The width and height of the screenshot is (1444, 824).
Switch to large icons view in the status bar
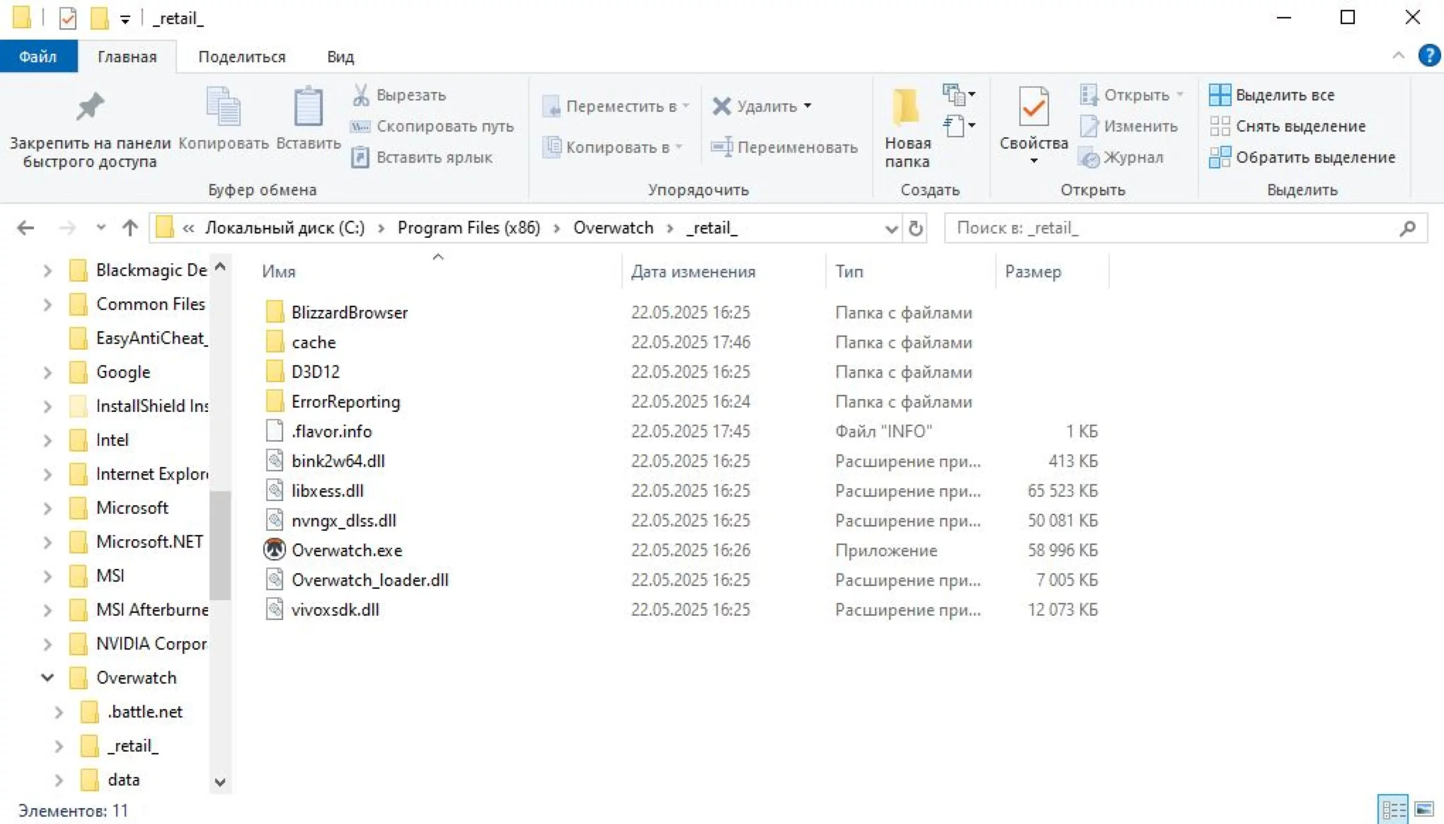click(1424, 809)
